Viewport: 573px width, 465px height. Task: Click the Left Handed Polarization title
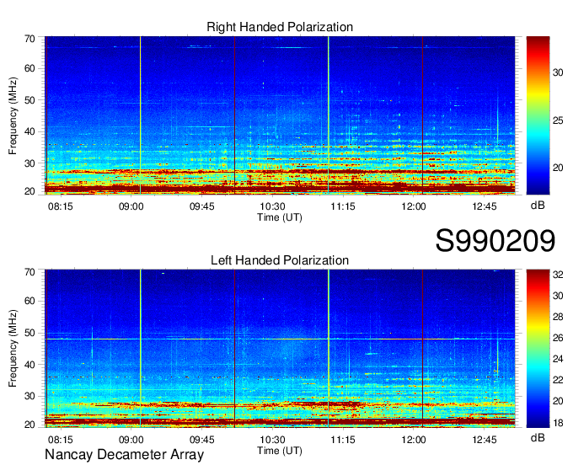(x=280, y=260)
